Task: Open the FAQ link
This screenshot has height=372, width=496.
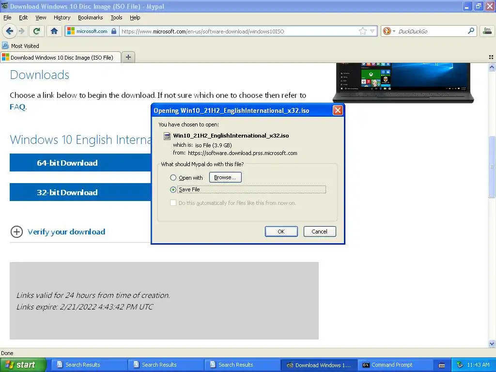Action: tap(18, 107)
